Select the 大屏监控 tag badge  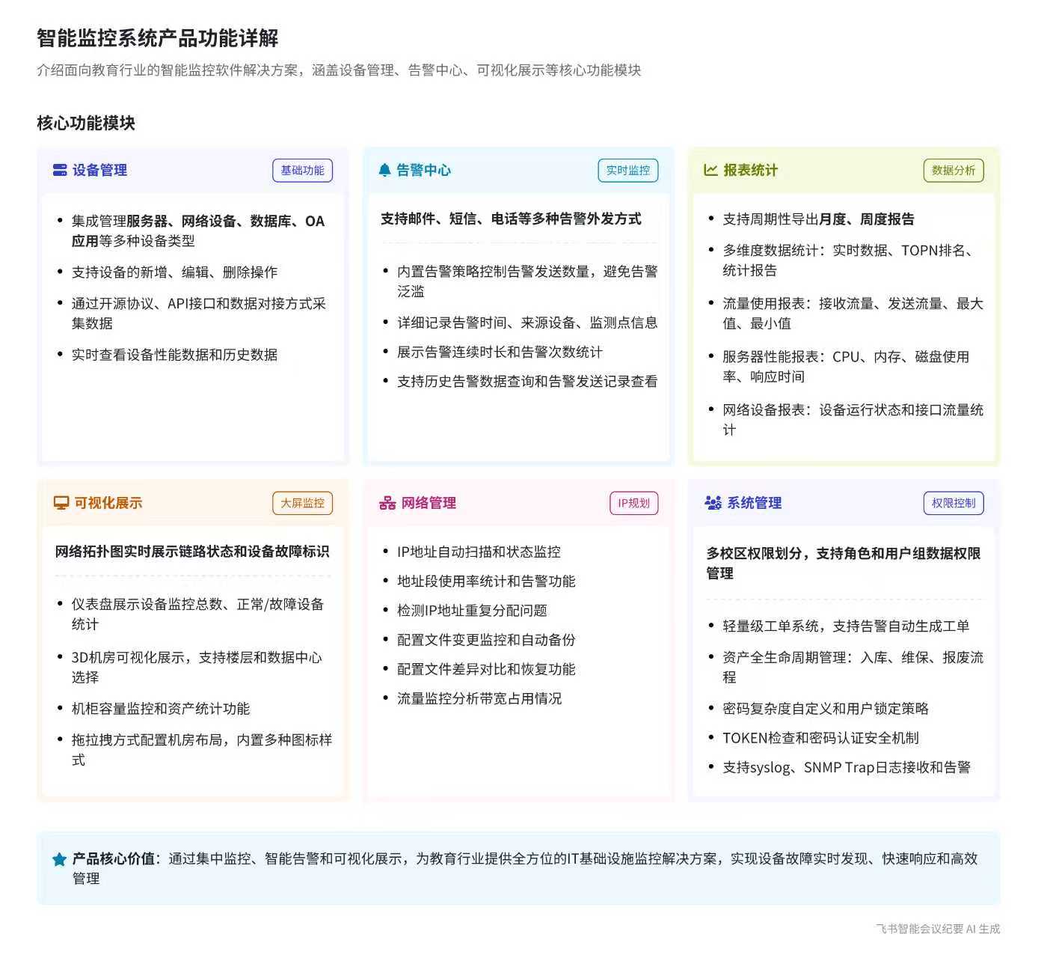pyautogui.click(x=302, y=503)
